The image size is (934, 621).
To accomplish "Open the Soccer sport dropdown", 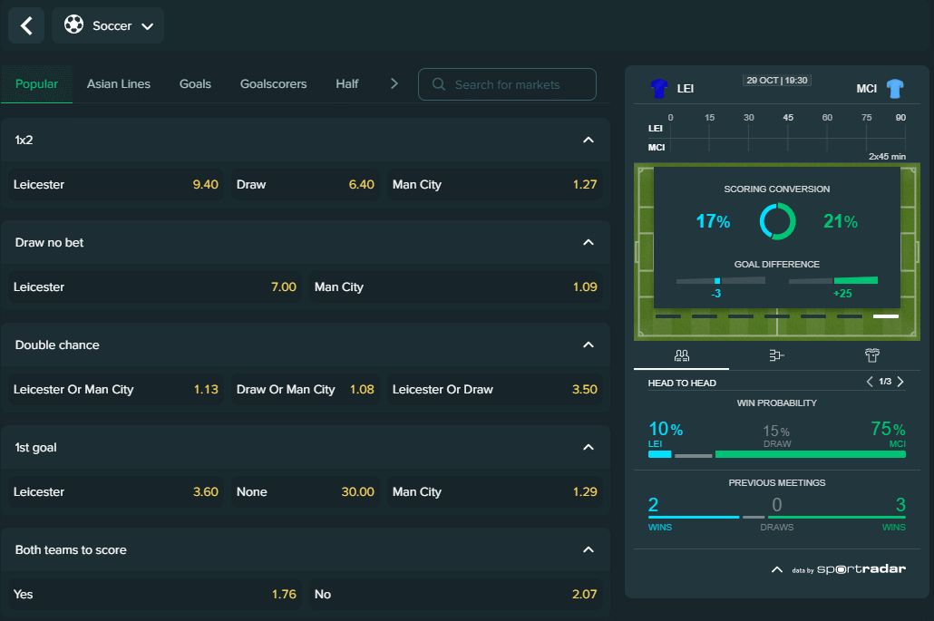I will coord(108,25).
